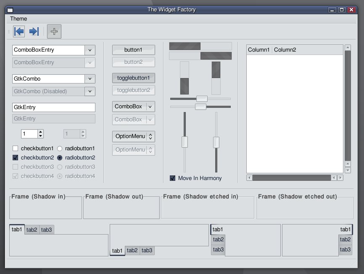Click into the active ComboBoxEntry text field

48,50
